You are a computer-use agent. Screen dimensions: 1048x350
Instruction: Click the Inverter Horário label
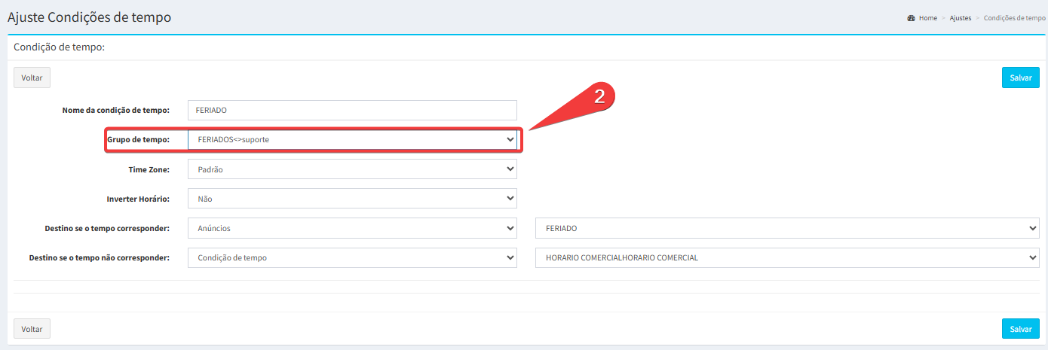point(138,199)
